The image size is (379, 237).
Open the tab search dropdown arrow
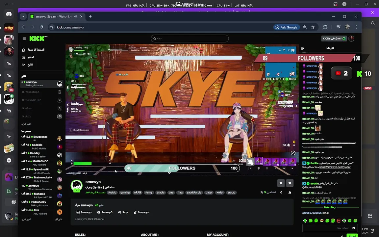[x=23, y=16]
